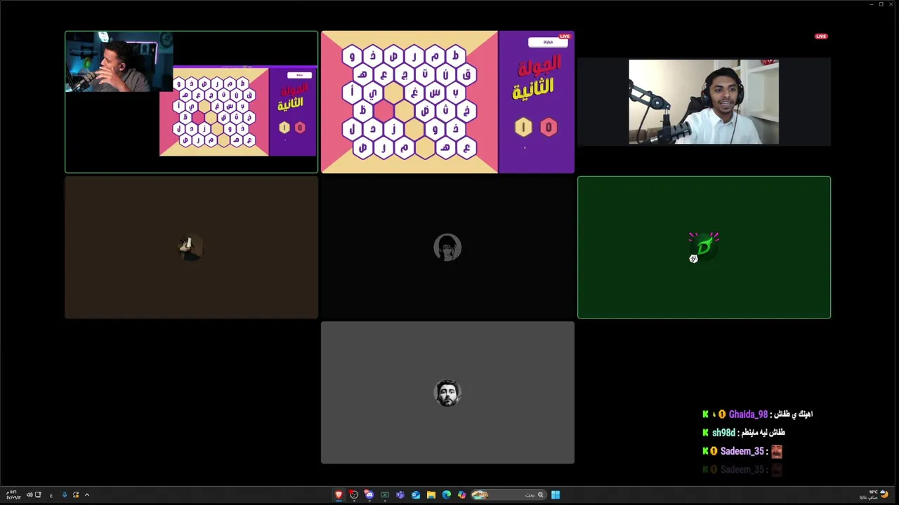Screen dimensions: 899x505
Task: Click the red LIVE badge at top right
Action: click(821, 36)
